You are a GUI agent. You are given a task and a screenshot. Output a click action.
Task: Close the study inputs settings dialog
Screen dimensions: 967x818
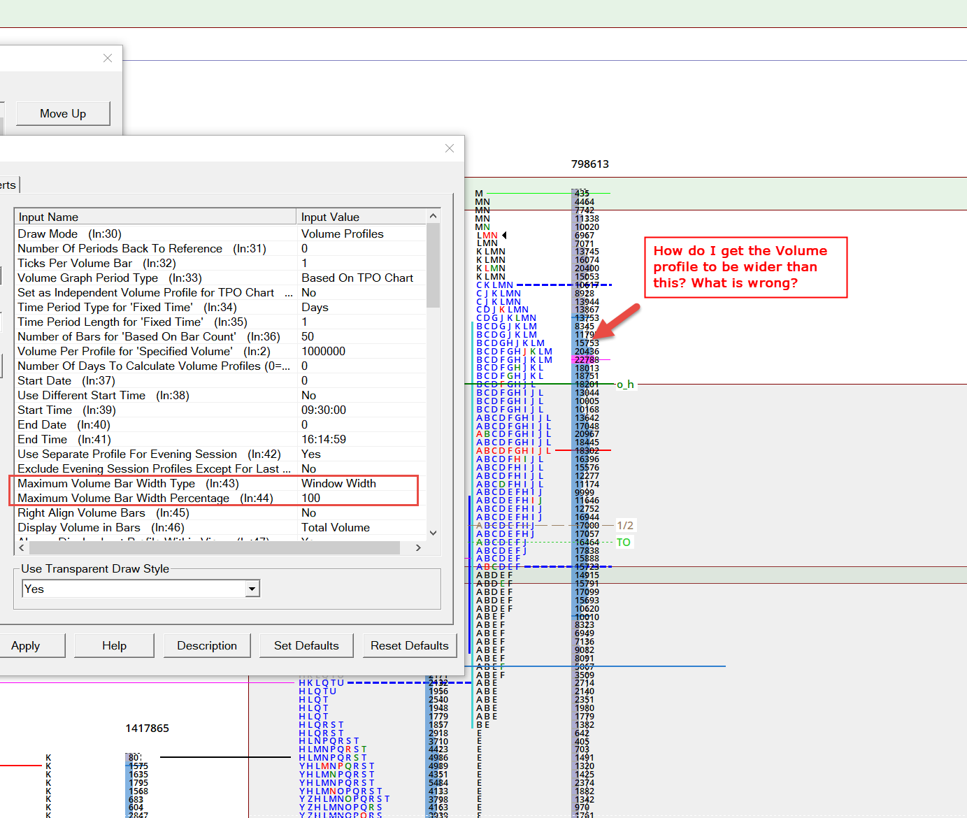pyautogui.click(x=450, y=148)
